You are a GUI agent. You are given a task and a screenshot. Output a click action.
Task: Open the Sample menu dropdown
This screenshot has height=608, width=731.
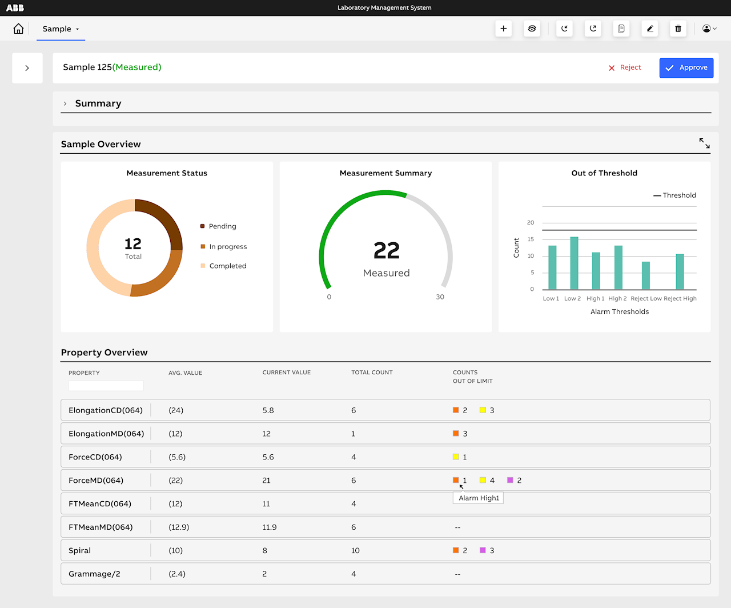pyautogui.click(x=61, y=29)
